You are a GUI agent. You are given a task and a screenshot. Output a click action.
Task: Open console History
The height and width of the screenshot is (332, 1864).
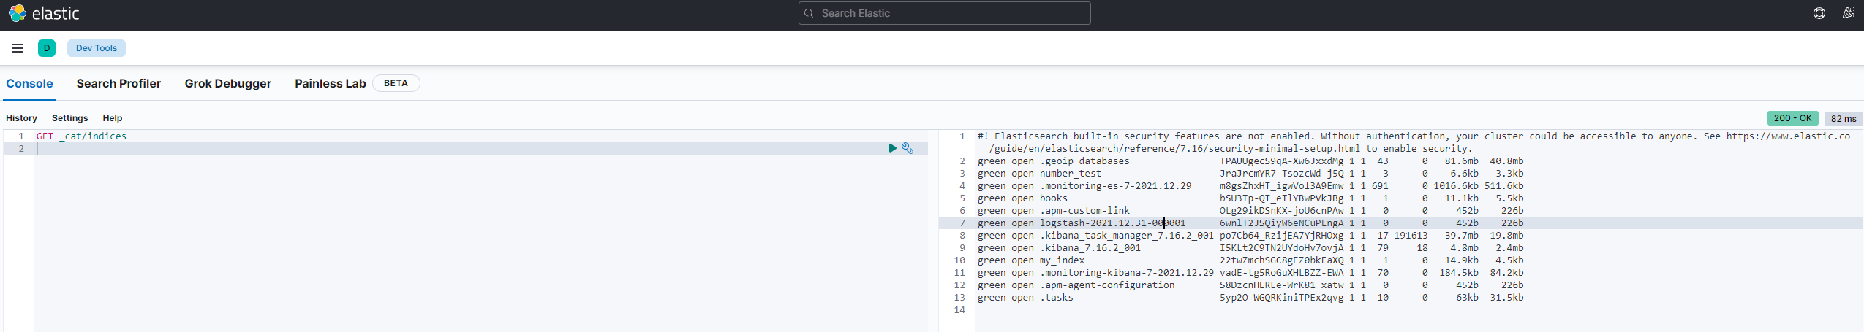[x=21, y=118]
